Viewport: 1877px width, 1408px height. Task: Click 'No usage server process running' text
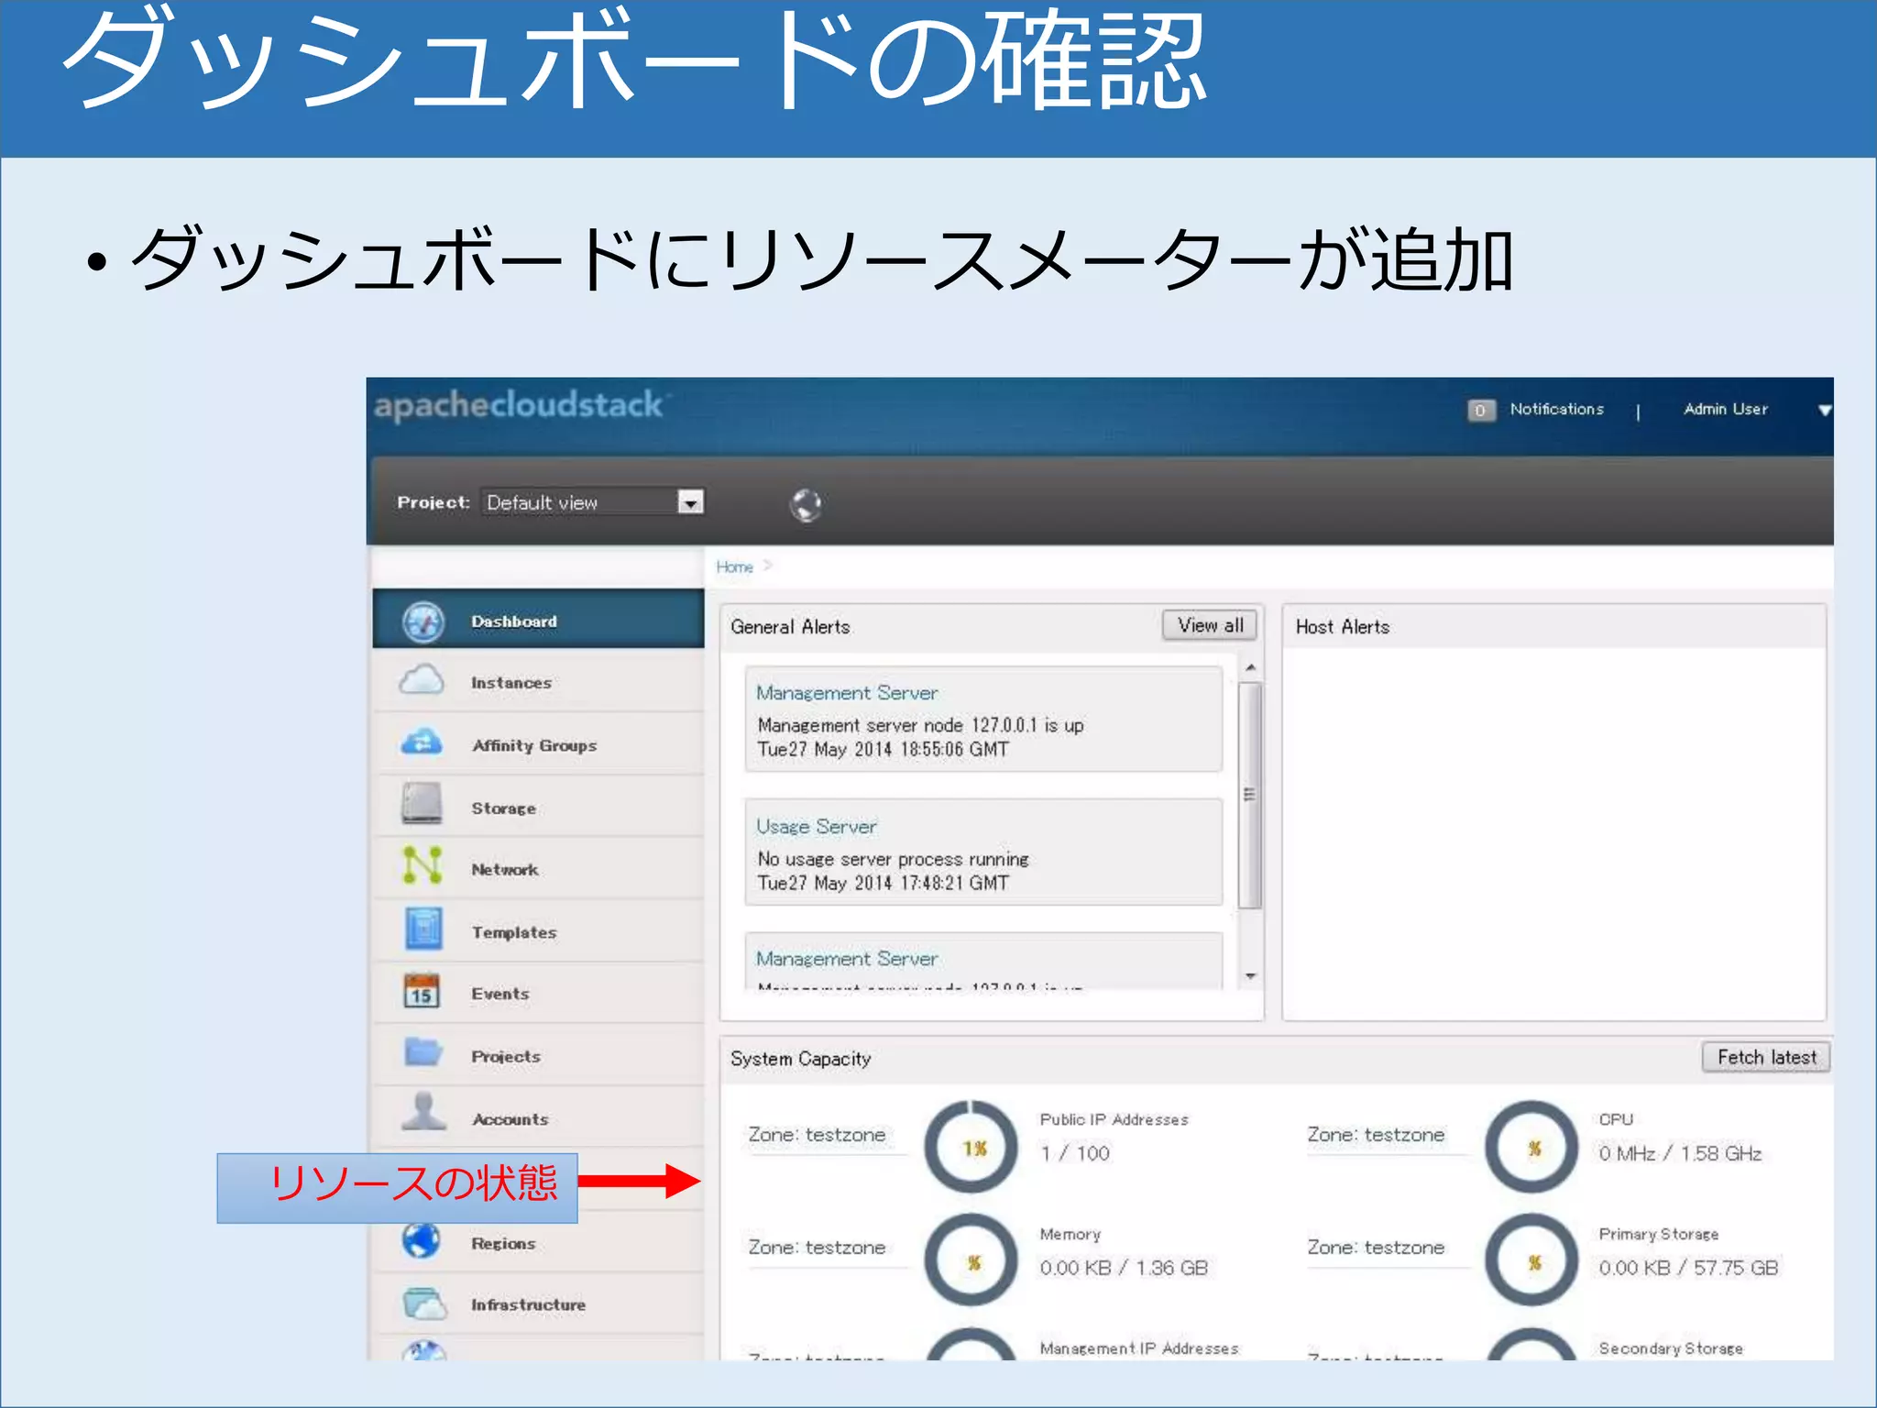893,859
